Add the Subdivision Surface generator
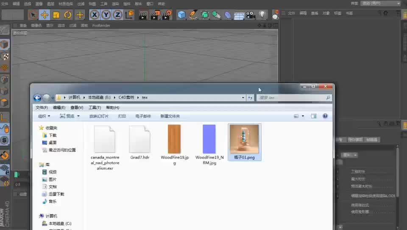 204,15
